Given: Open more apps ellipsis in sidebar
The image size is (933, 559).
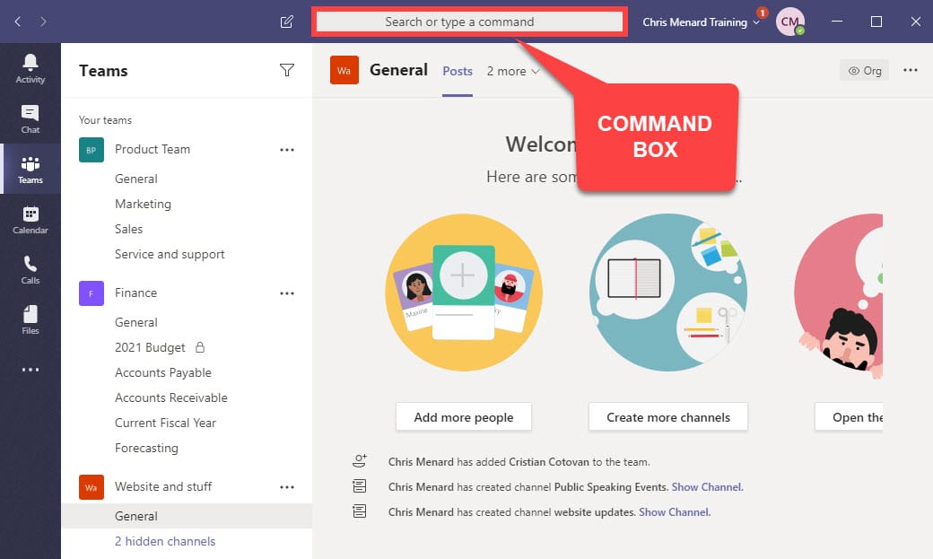Looking at the screenshot, I should [31, 370].
